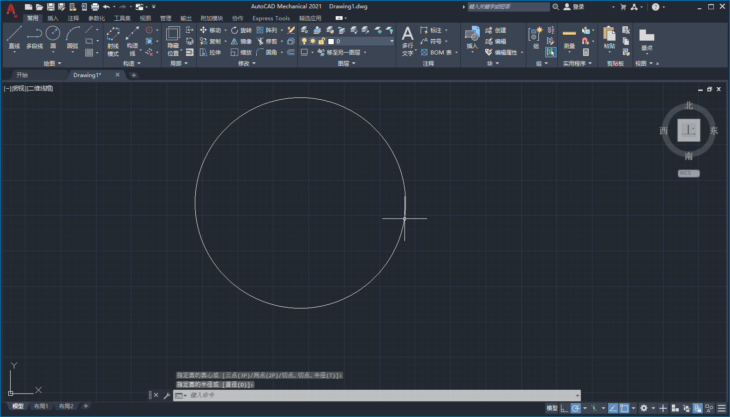The image size is (730, 417).
Task: Click the print icon in quick access toolbar
Action: [95, 6]
